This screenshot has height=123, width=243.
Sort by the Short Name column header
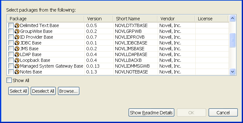tap(135, 19)
